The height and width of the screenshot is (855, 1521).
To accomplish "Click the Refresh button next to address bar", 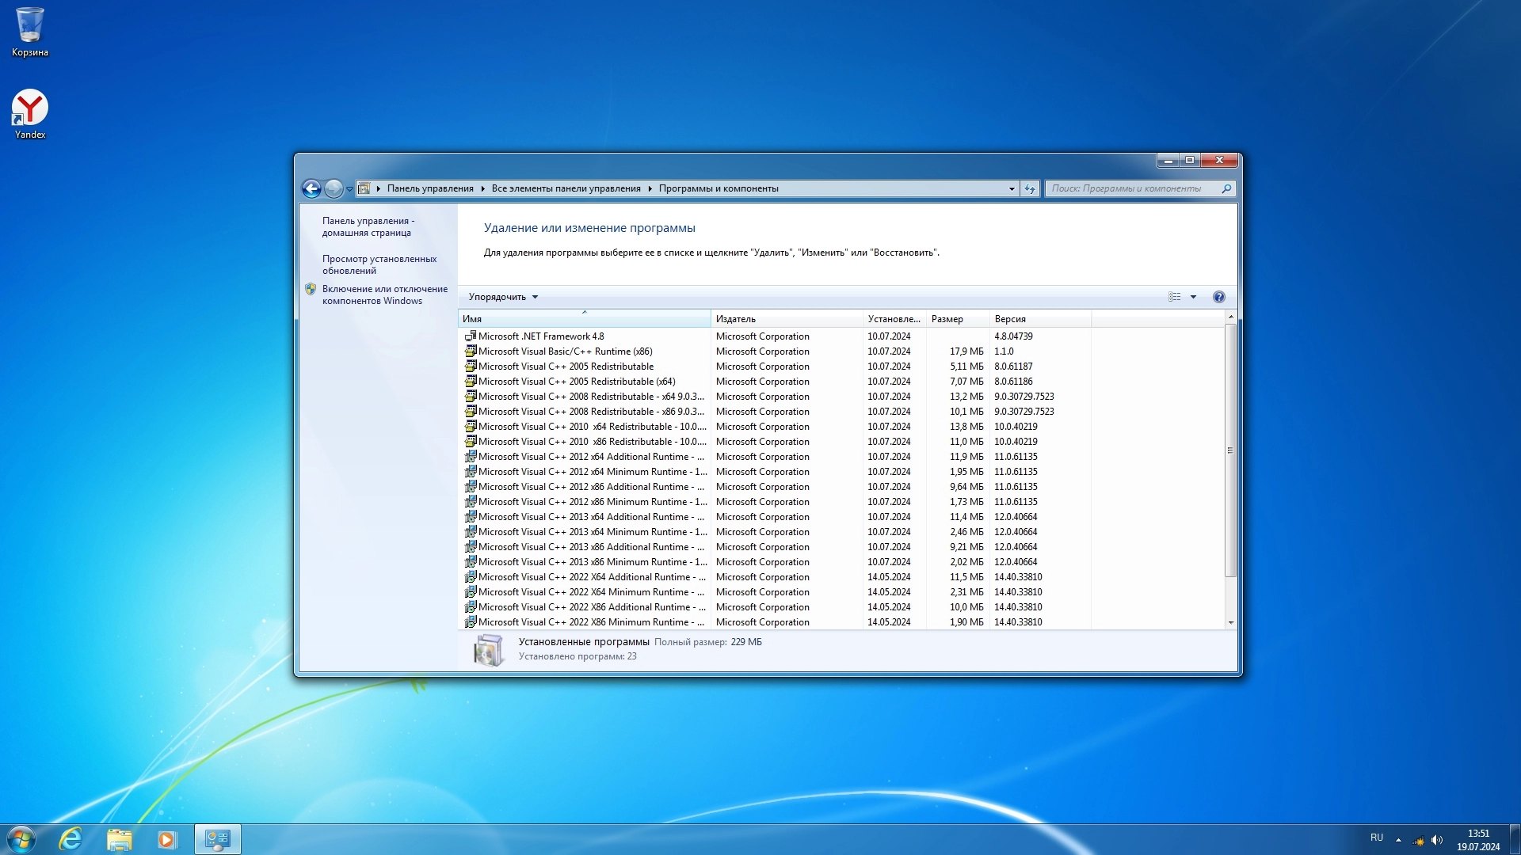I will [1030, 188].
